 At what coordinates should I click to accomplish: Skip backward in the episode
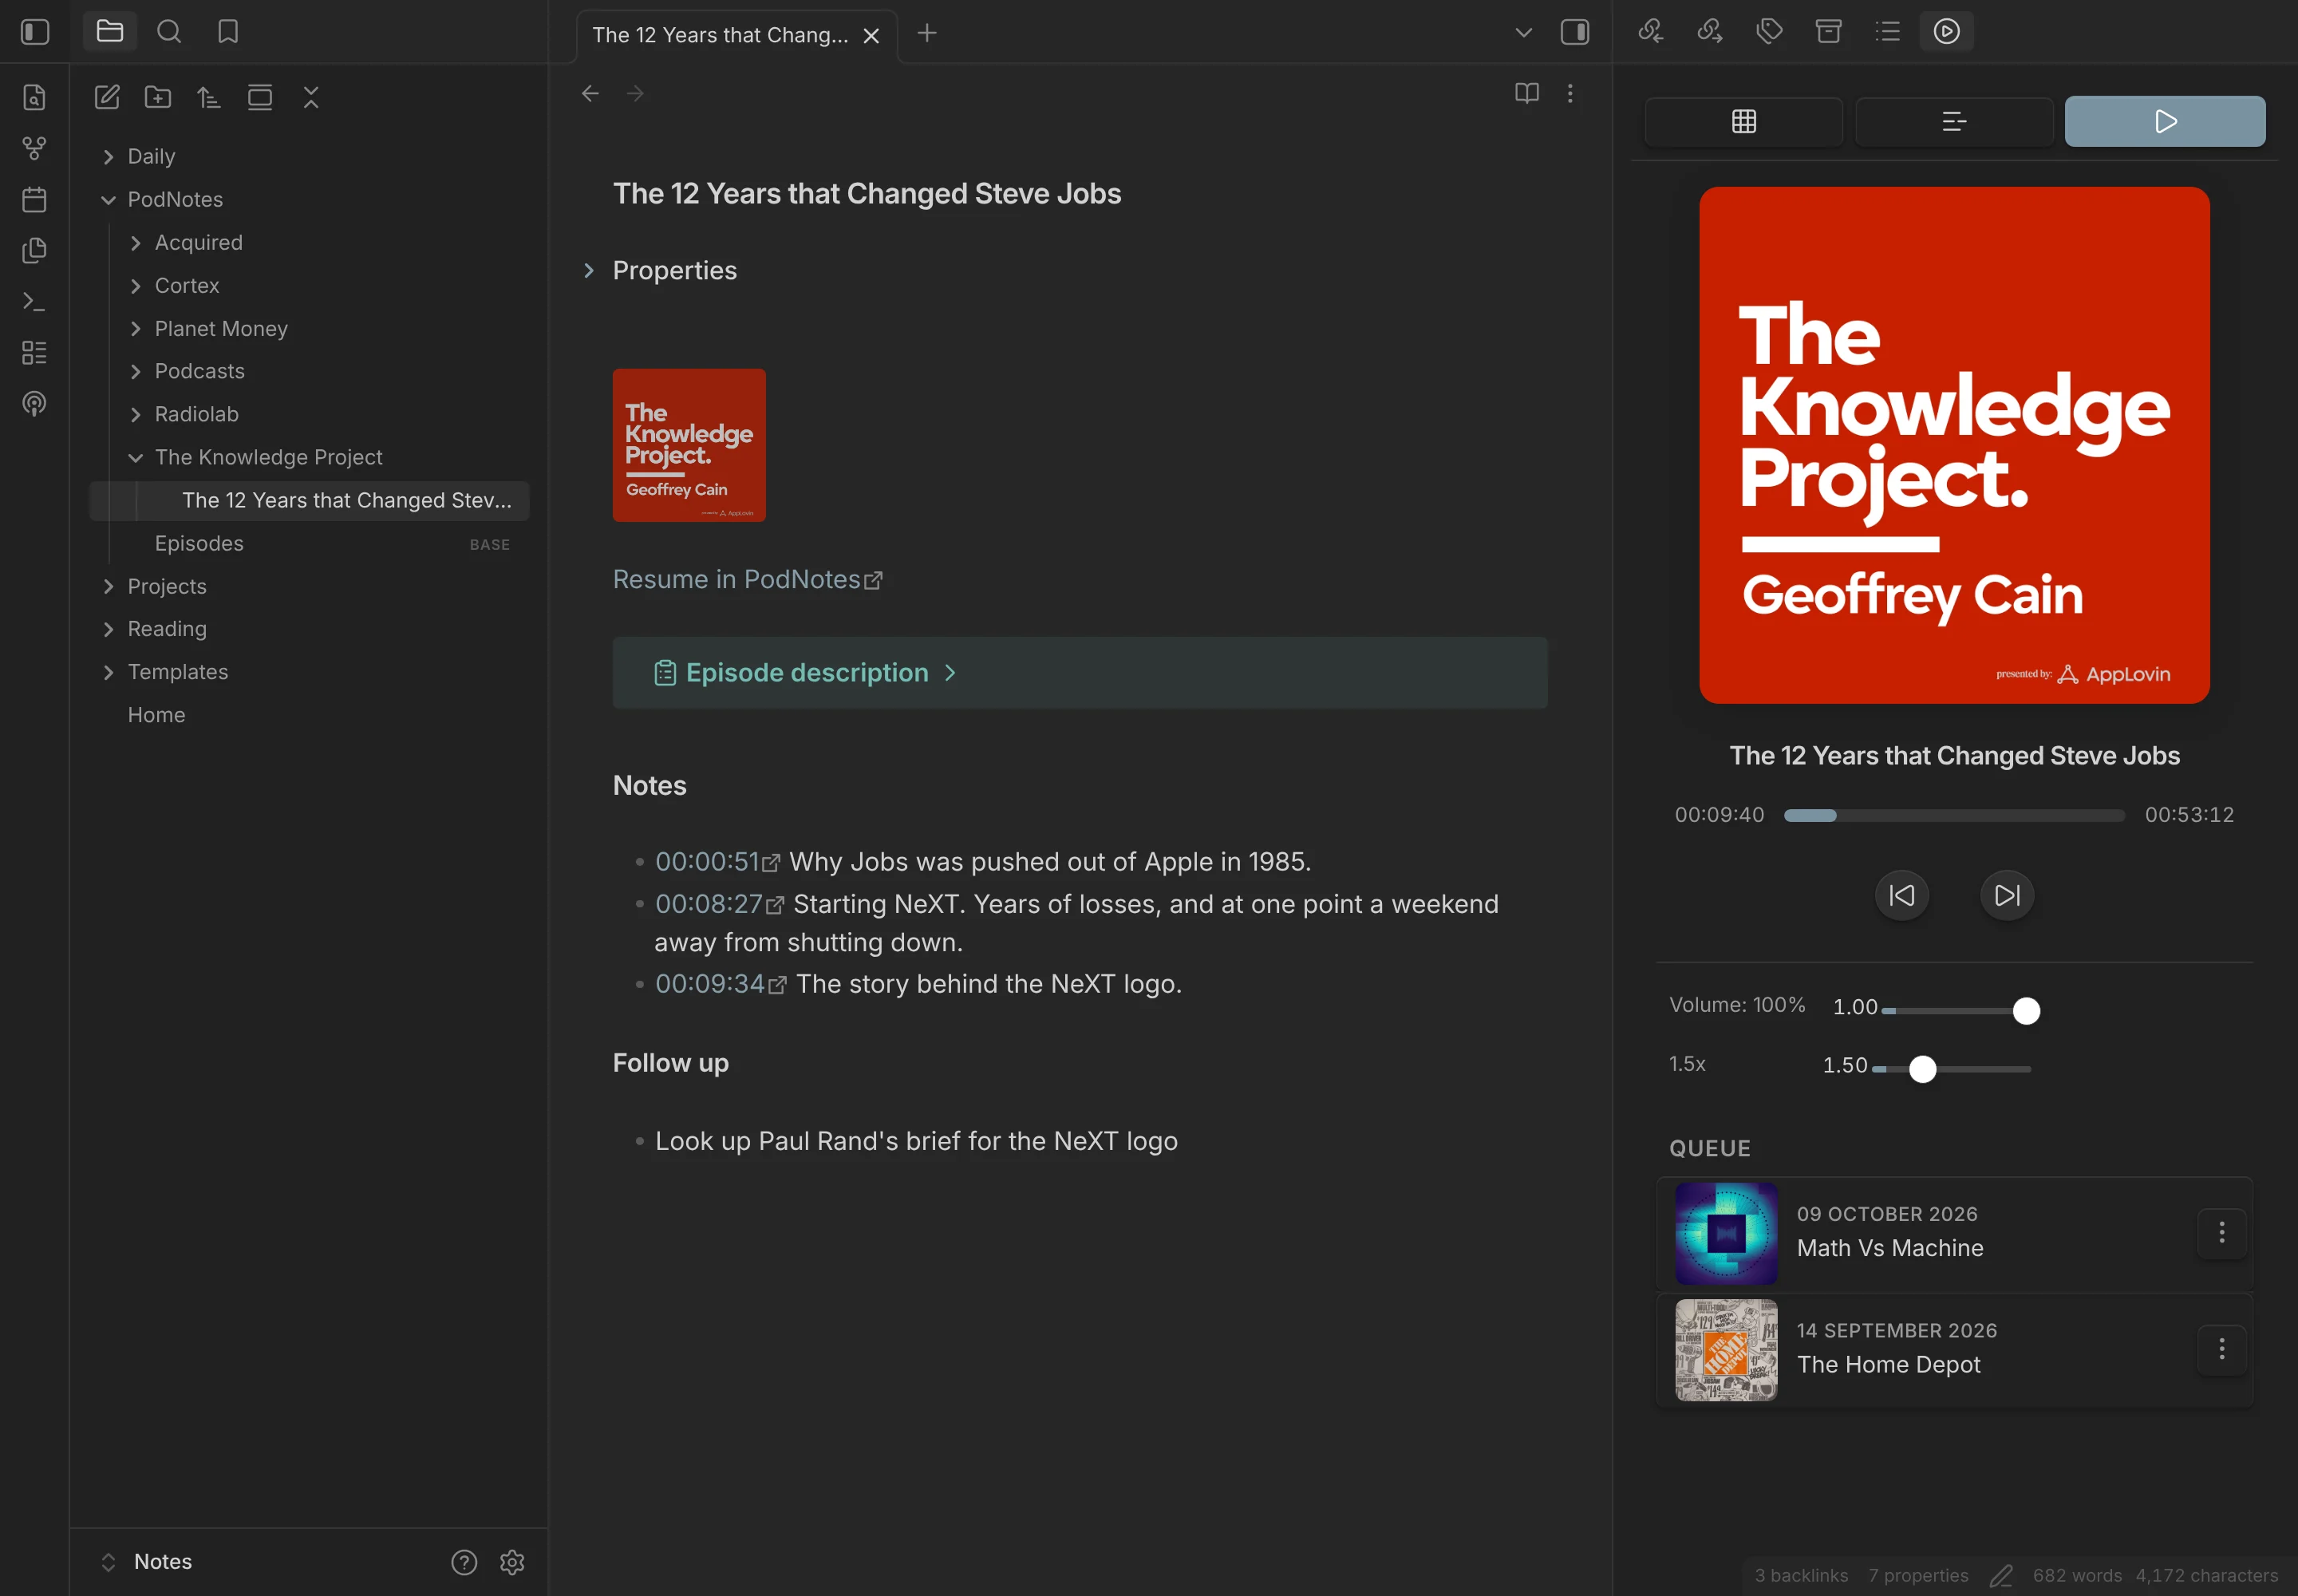click(1901, 895)
